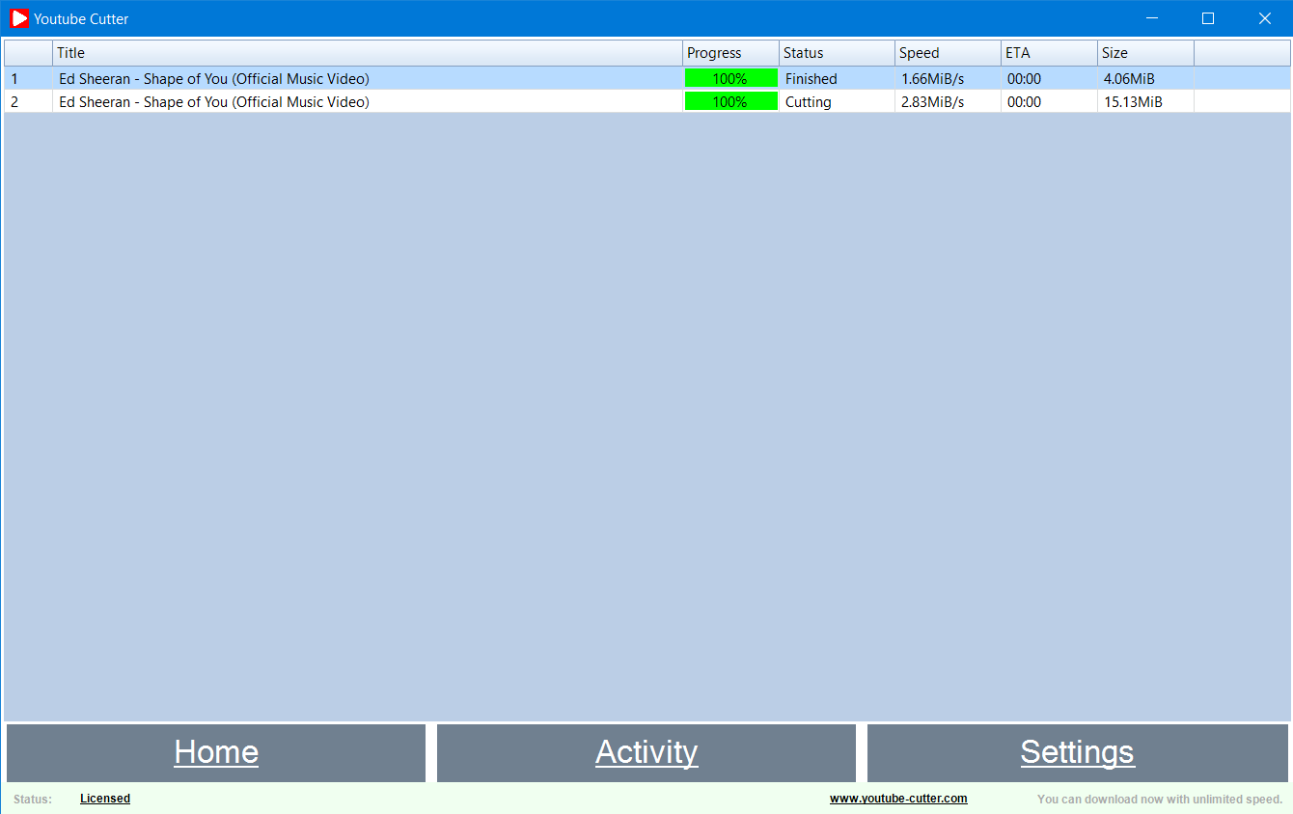1293x814 pixels.
Task: Click the progress bar in the Finished row
Action: click(730, 78)
